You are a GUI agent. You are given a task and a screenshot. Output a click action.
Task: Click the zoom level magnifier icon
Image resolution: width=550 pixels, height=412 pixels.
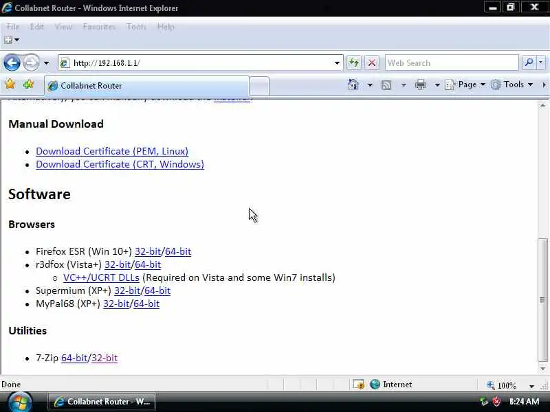(x=490, y=385)
